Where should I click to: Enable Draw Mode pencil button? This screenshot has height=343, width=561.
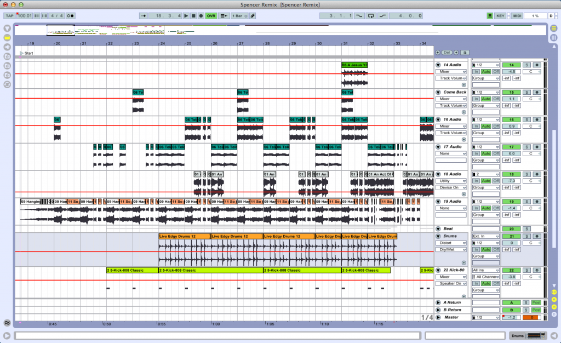pyautogui.click(x=253, y=16)
